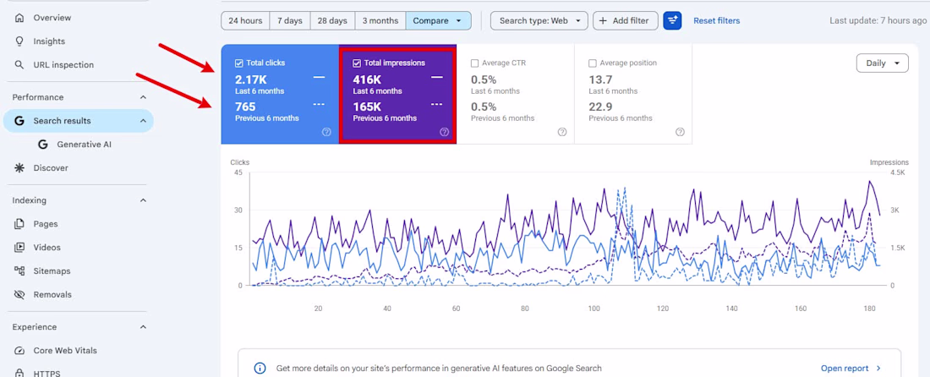Click the blue filter settings icon button
Screen dimensions: 930x377
tap(672, 21)
